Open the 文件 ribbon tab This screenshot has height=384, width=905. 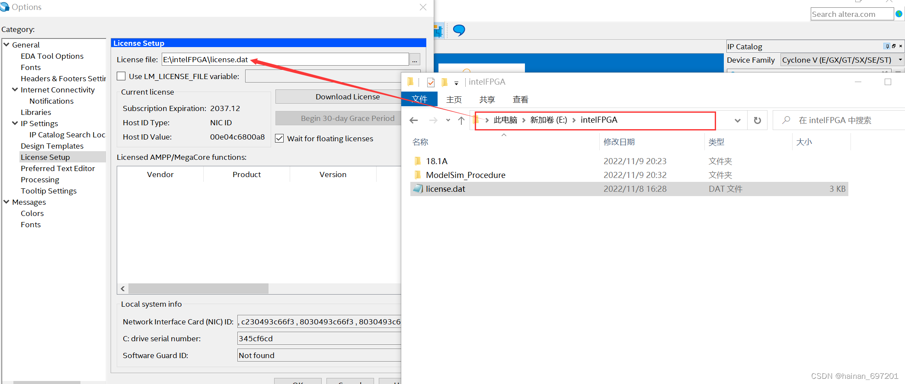pyautogui.click(x=419, y=99)
